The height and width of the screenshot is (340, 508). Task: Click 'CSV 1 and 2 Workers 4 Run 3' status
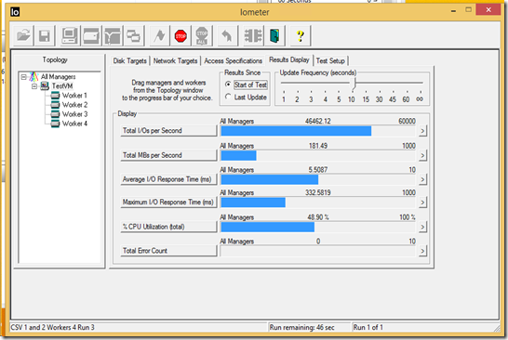pyautogui.click(x=52, y=327)
